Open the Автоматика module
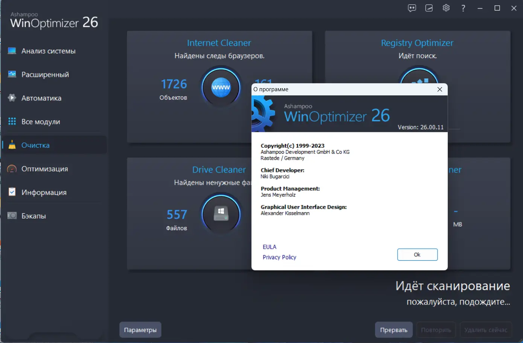 click(12, 98)
